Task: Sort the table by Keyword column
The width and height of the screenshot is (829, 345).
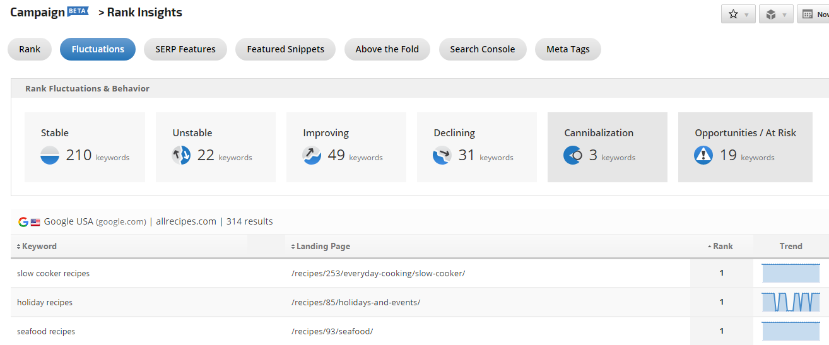Action: pos(39,247)
